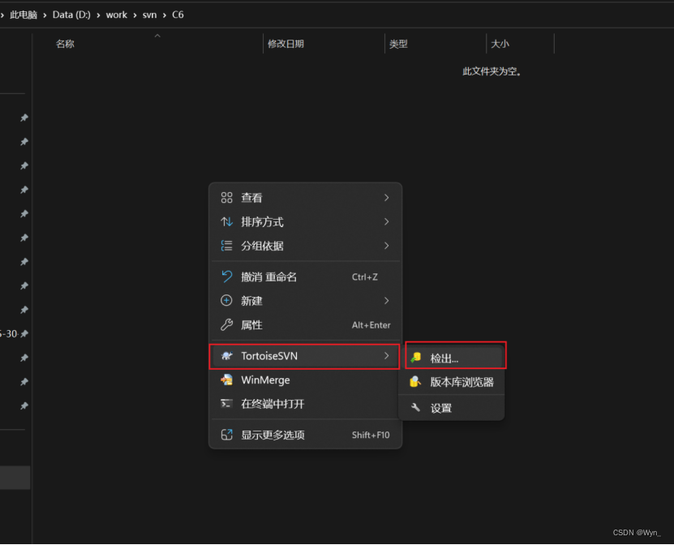
Task: Click the plus icon next to 新建
Action: (x=227, y=301)
